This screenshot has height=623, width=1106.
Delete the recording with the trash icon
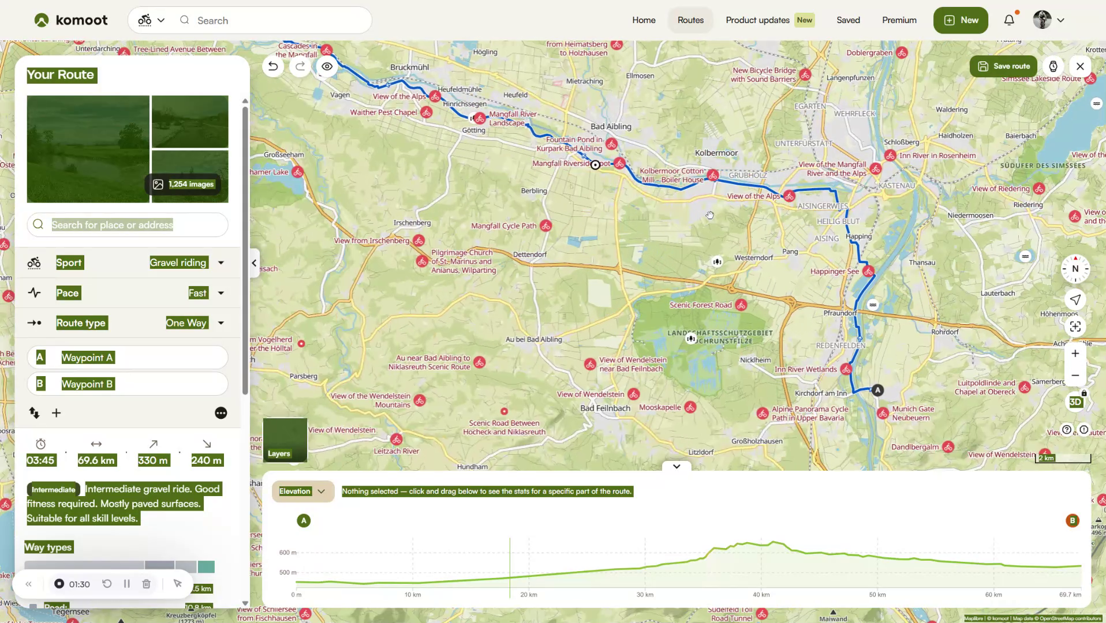pyautogui.click(x=145, y=584)
